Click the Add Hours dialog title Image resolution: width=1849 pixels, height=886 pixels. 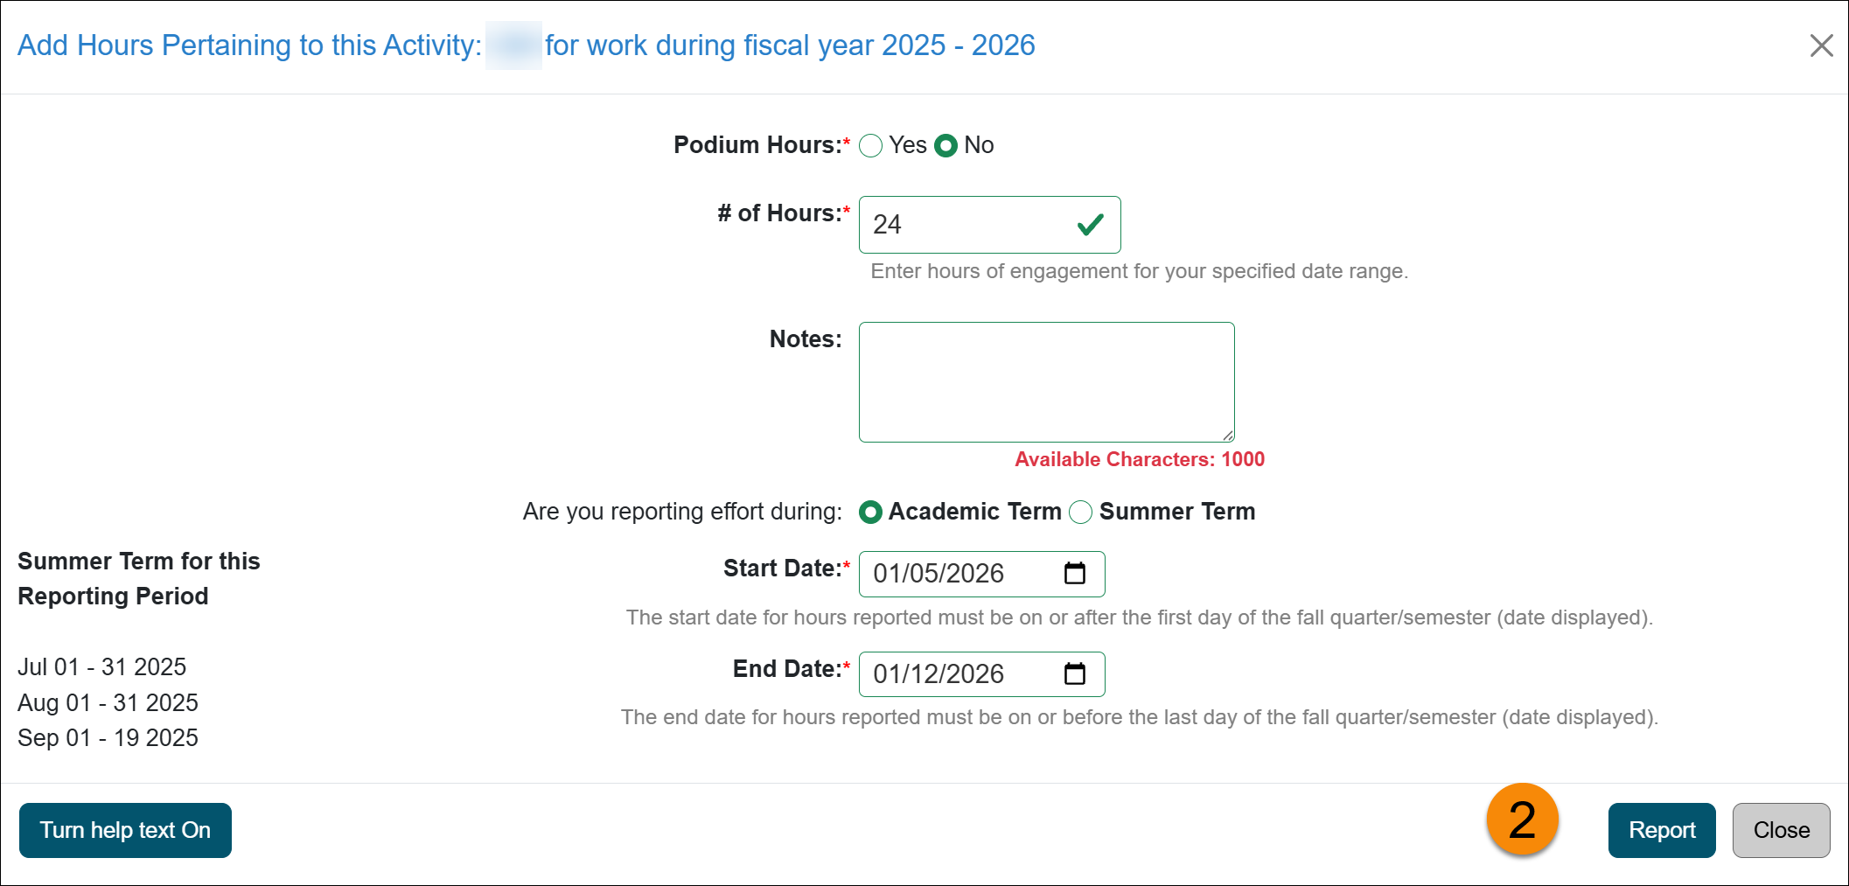(525, 45)
